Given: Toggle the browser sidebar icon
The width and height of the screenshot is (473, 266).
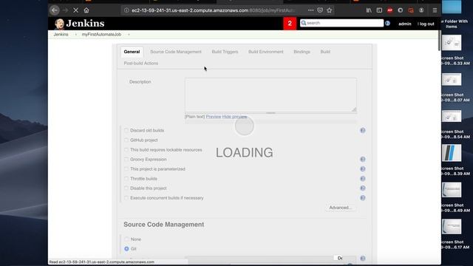Looking at the screenshot, I should coord(379,10).
